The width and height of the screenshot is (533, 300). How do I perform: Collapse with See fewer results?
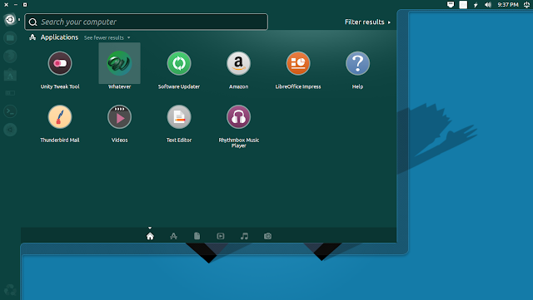[x=107, y=37]
